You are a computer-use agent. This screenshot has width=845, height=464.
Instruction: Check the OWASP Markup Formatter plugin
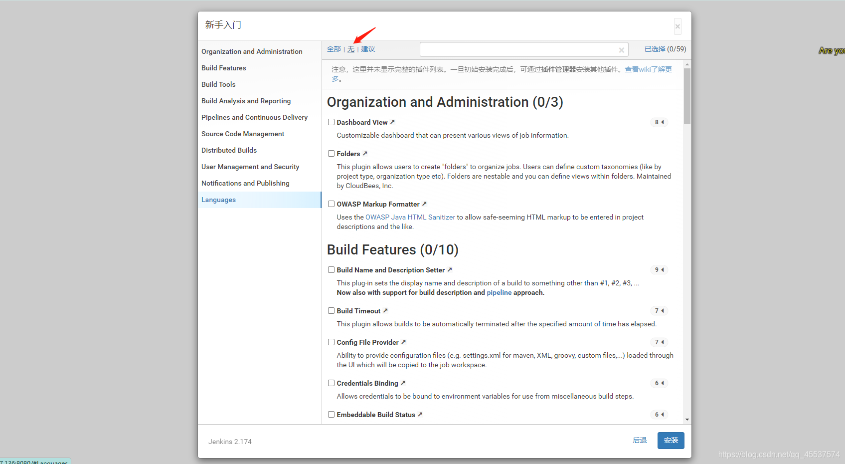point(331,204)
